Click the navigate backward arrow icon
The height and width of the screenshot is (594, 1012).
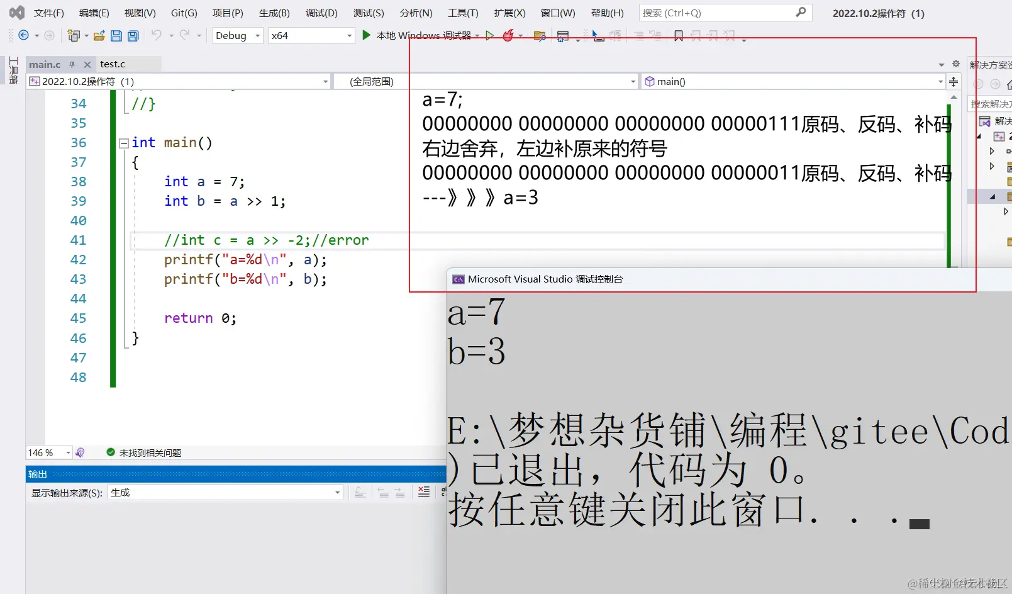click(x=24, y=36)
